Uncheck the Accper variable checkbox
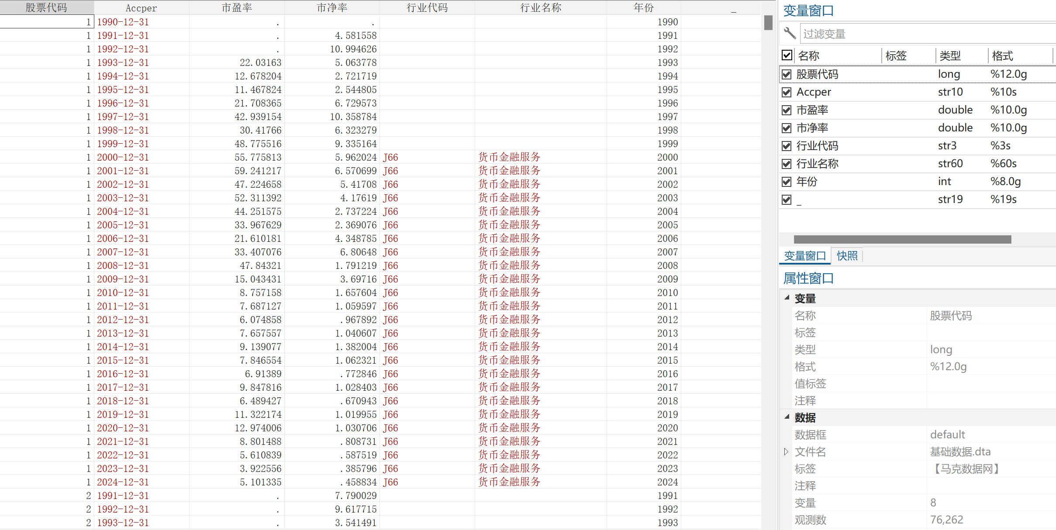 pyautogui.click(x=787, y=92)
